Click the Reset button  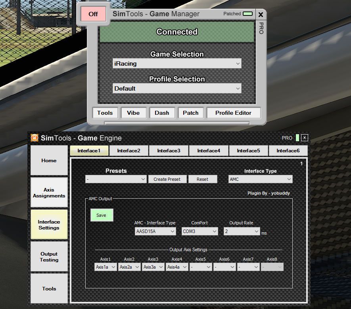point(203,179)
